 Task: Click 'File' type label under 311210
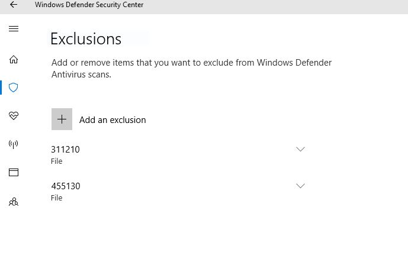[x=56, y=161]
